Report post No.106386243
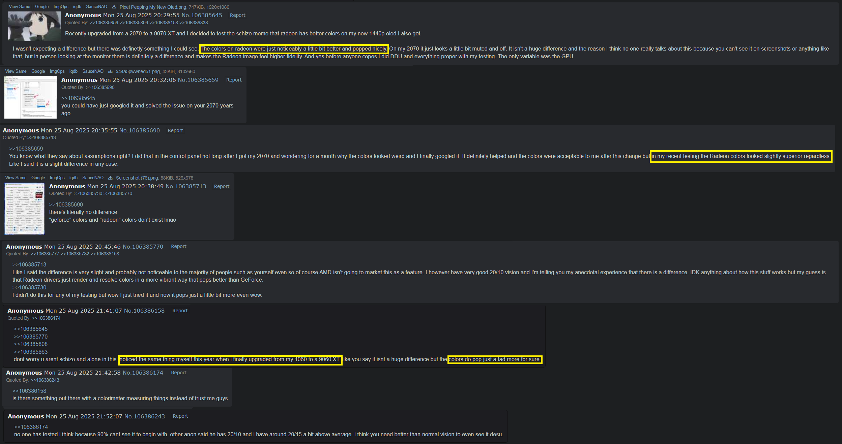Screen dimensions: 842x444 (x=180, y=416)
